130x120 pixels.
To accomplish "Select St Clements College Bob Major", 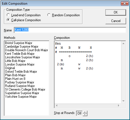I will click(25, 89).
